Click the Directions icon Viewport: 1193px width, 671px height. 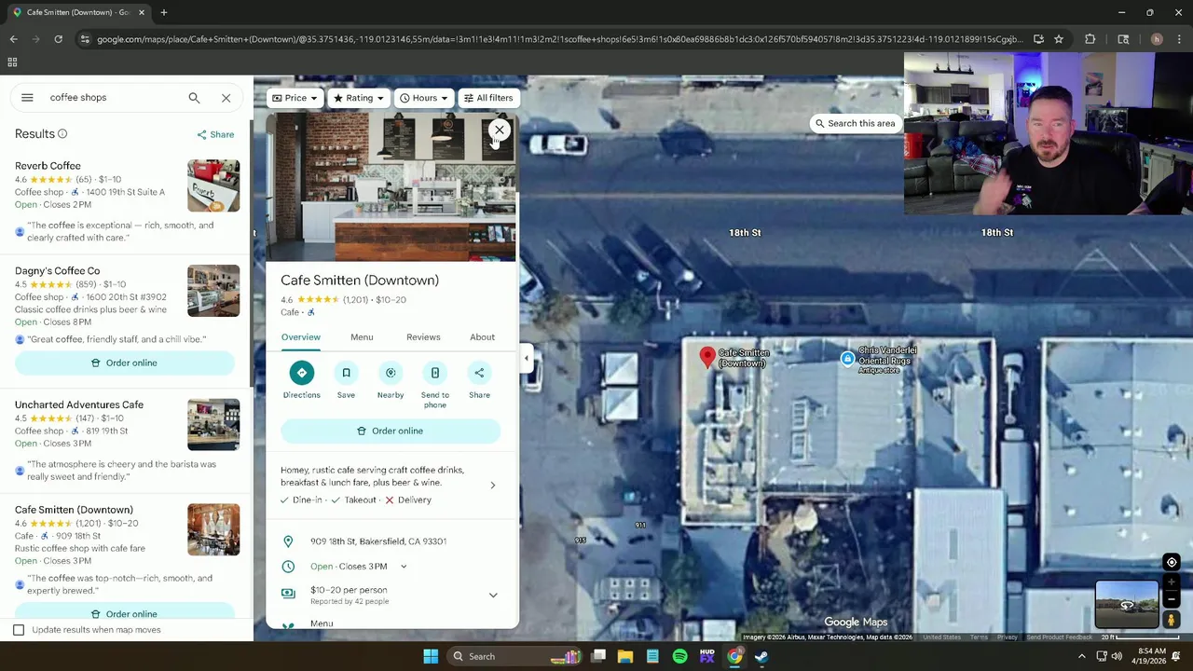301,373
